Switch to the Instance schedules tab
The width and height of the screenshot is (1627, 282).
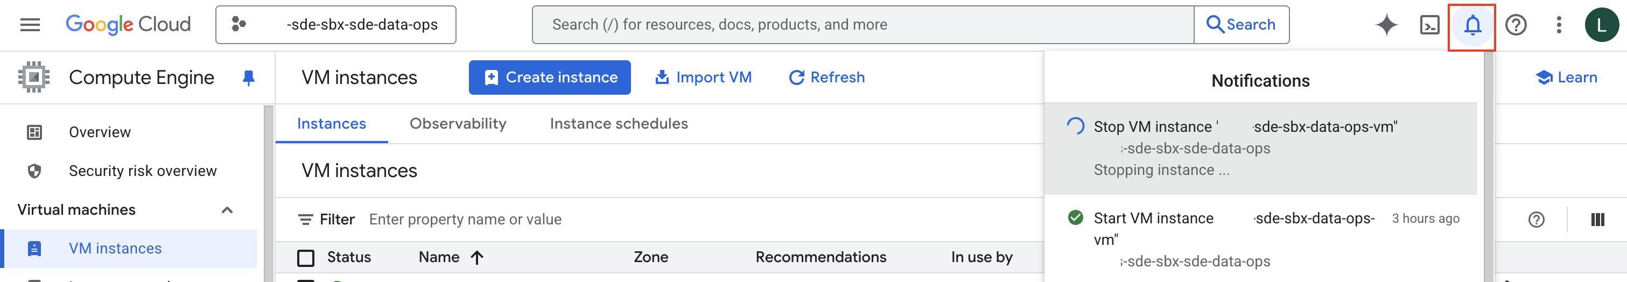point(619,124)
